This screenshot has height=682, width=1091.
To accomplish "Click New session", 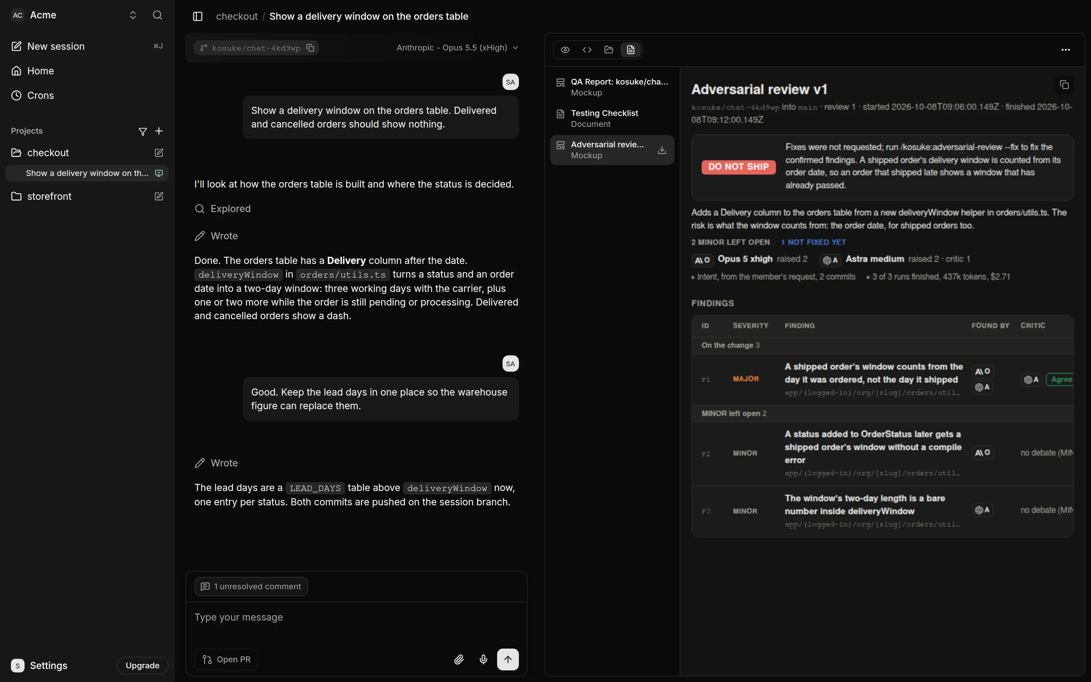I will click(x=87, y=46).
